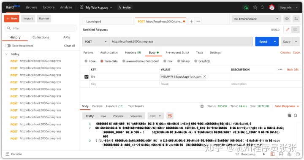
Task: Switch to the Collections tab
Action: pos(41,37)
